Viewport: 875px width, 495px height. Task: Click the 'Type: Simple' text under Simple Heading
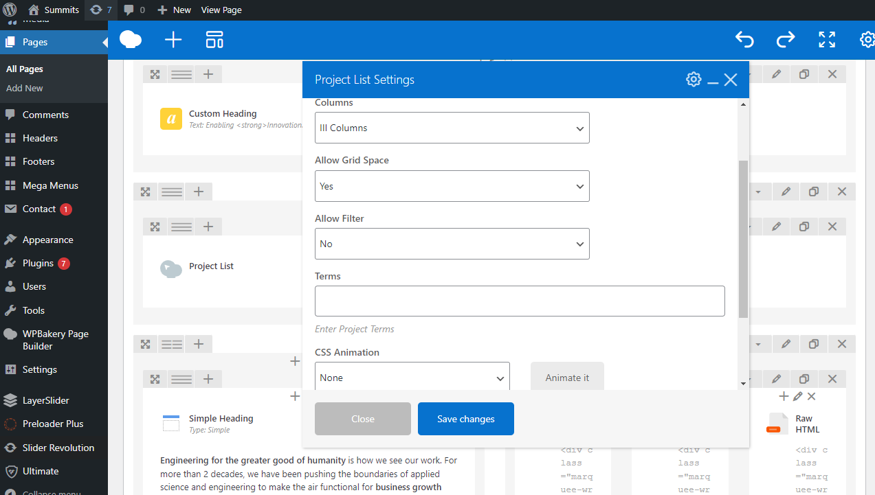[x=210, y=430]
